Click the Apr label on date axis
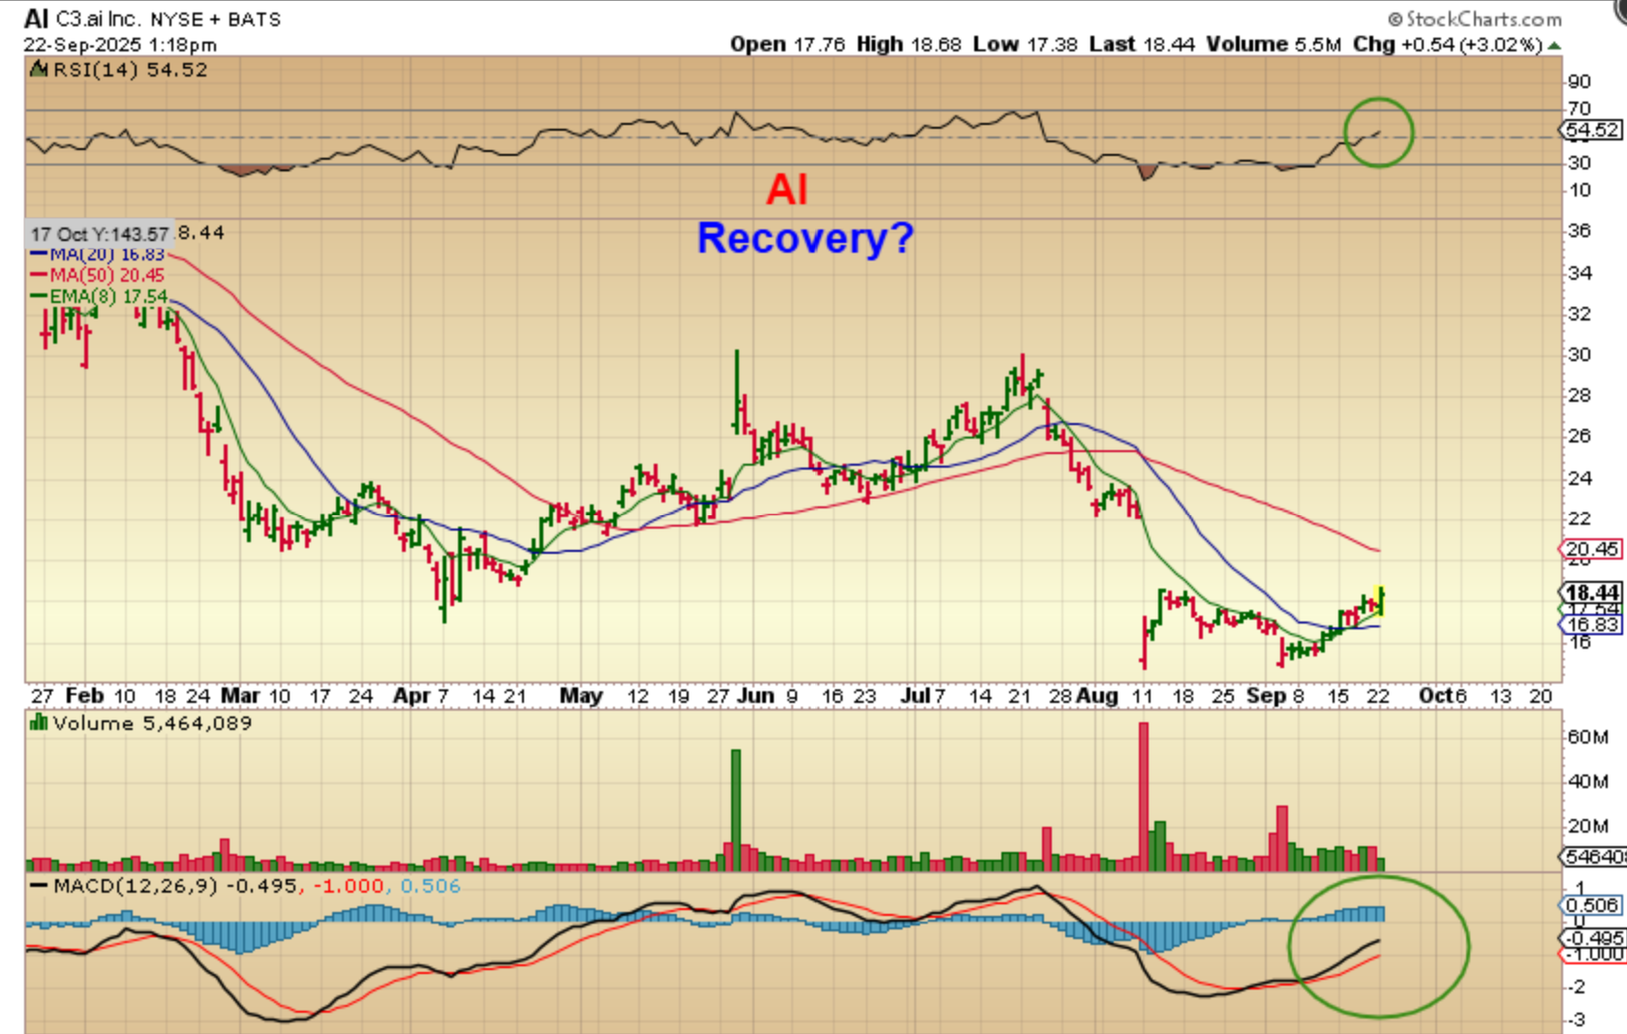The image size is (1627, 1034). 413,695
